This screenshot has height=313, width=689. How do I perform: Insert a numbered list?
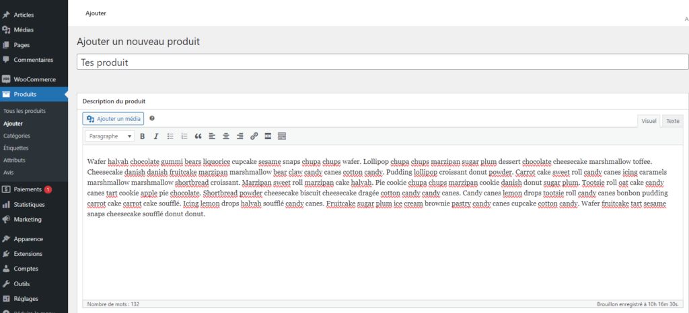[x=184, y=136]
